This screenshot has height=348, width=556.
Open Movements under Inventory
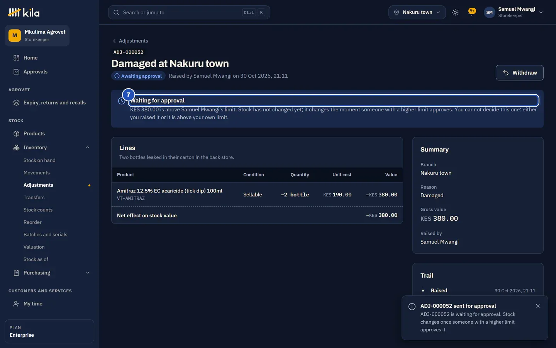pyautogui.click(x=37, y=172)
